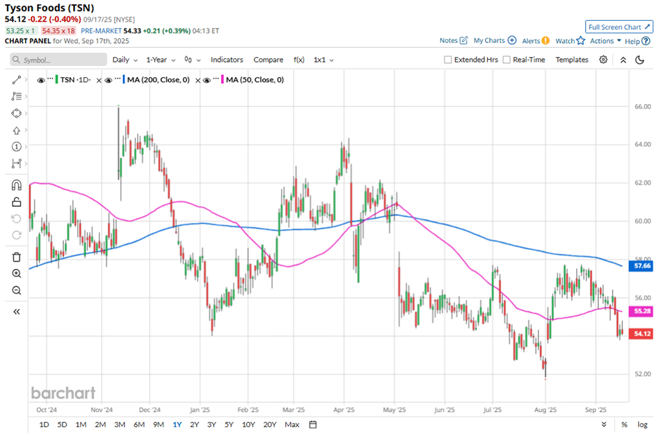Choose the arrow marker tool
This screenshot has width=654, height=434.
point(16,131)
